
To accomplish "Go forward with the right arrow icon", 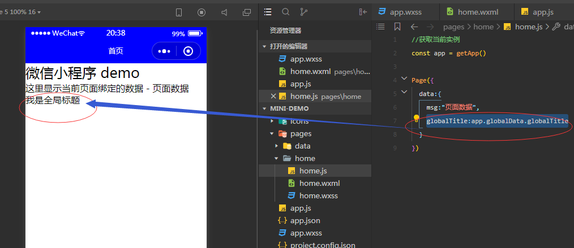I will point(430,27).
